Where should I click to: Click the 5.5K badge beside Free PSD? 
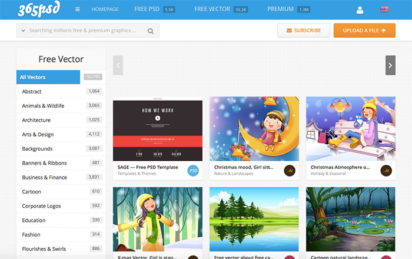tap(170, 10)
